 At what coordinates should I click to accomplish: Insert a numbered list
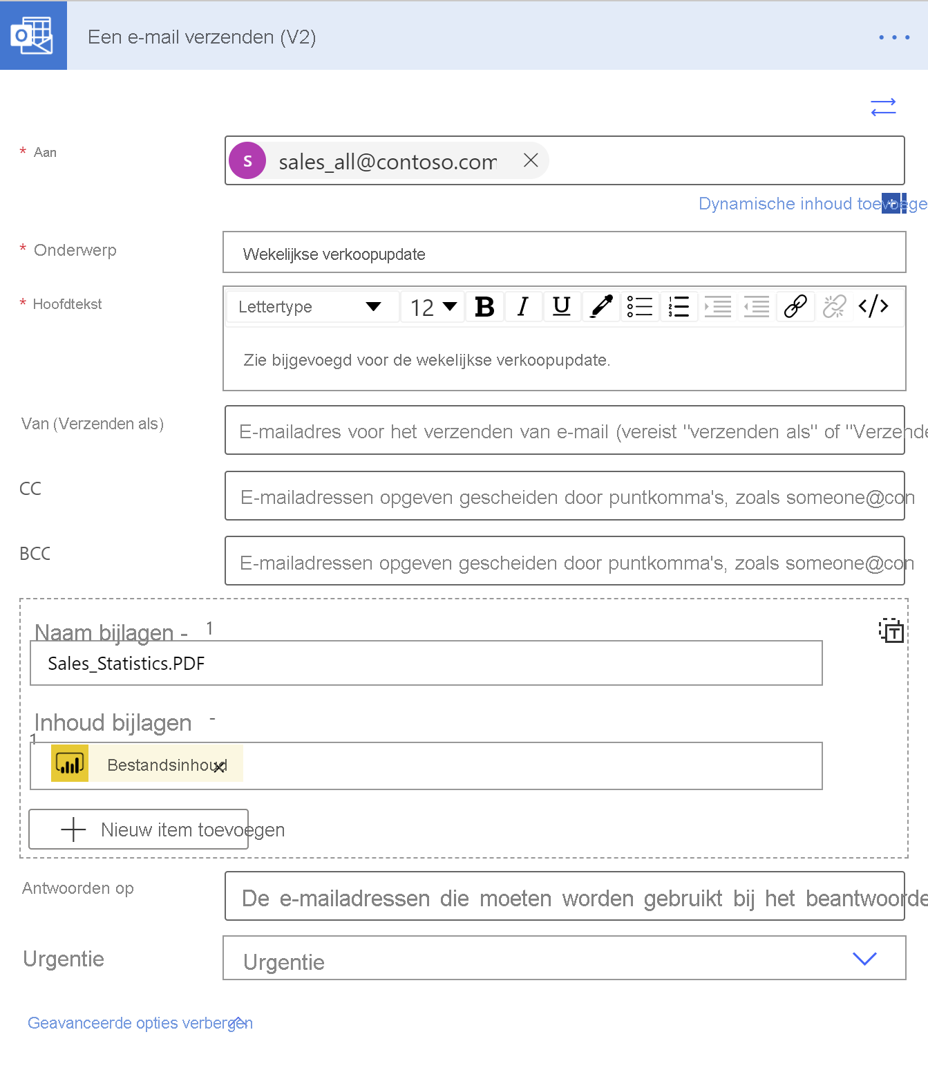pyautogui.click(x=679, y=306)
